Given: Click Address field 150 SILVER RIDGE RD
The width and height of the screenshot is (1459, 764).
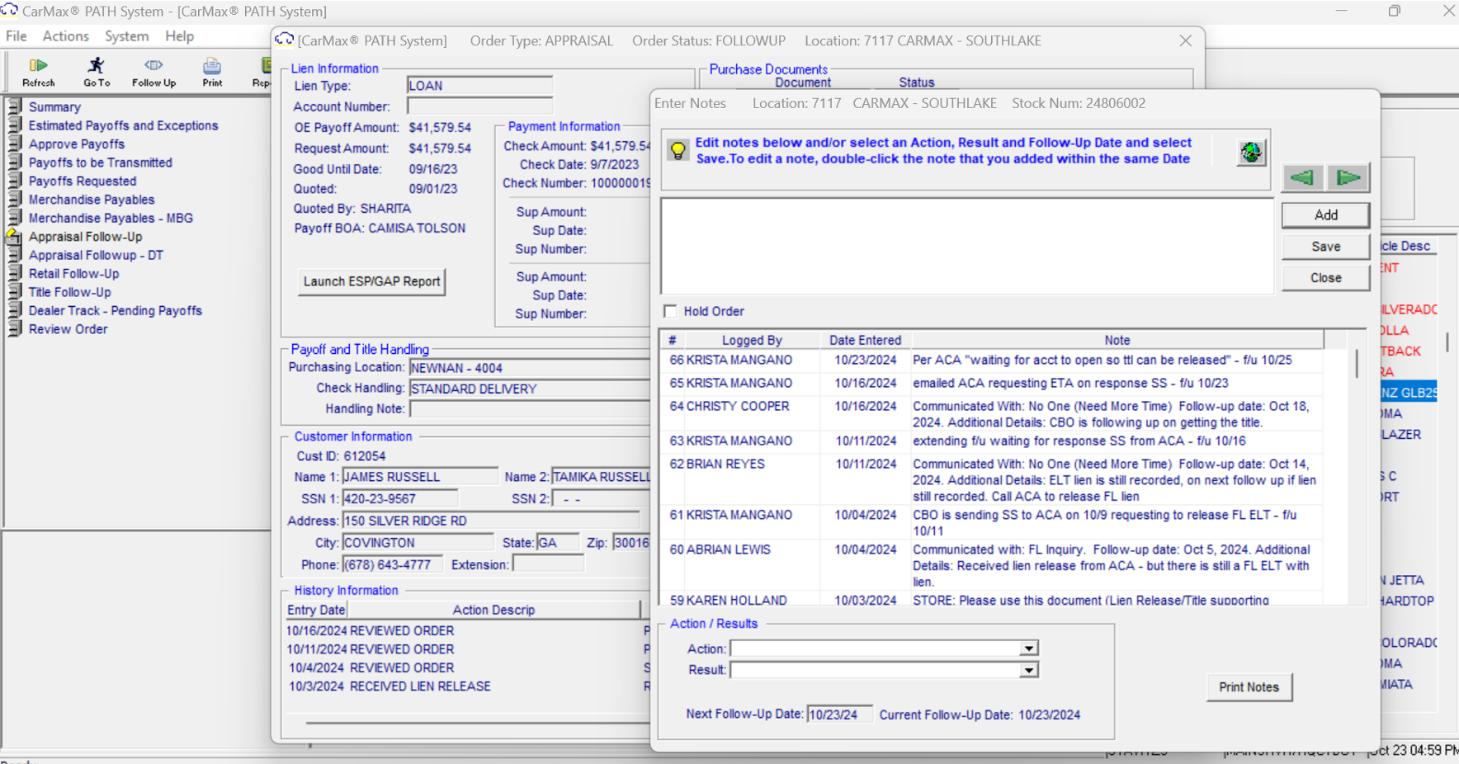Looking at the screenshot, I should pos(491,521).
